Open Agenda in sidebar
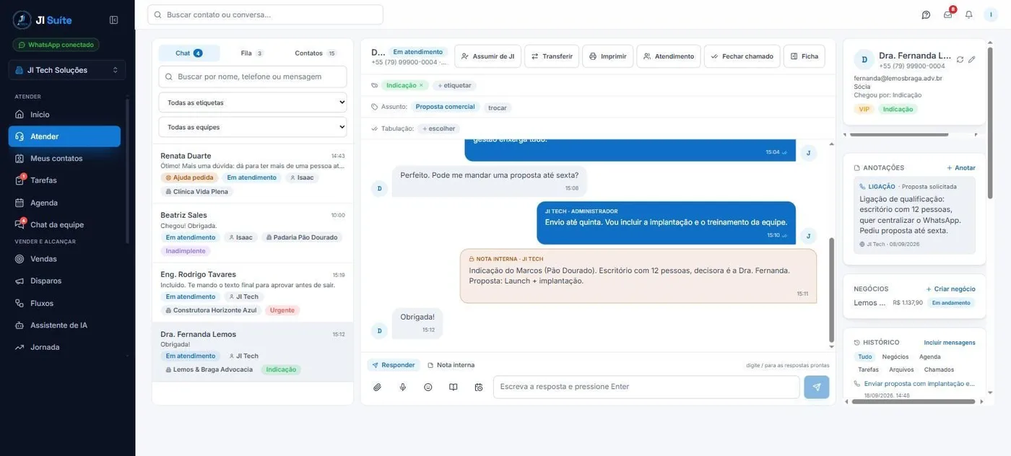This screenshot has width=1011, height=456. tap(64, 203)
